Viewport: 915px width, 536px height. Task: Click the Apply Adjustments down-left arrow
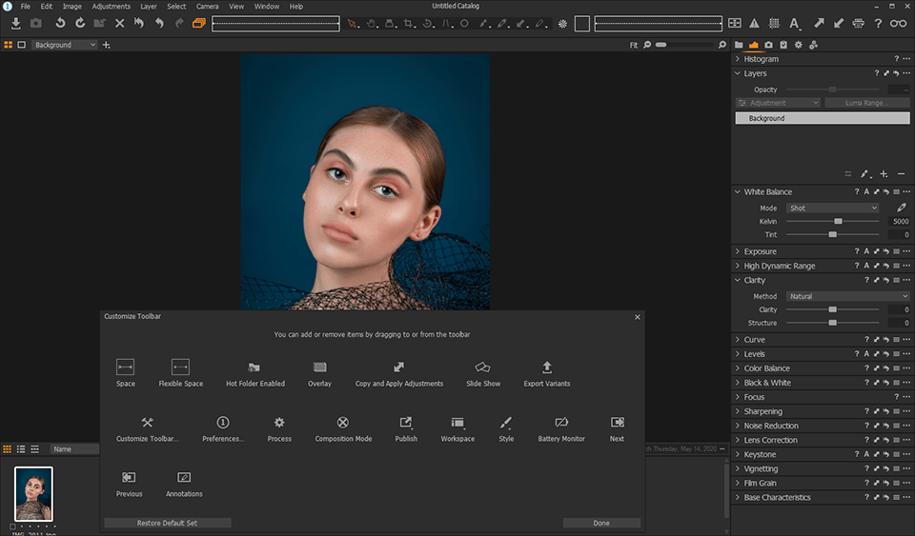coord(839,23)
